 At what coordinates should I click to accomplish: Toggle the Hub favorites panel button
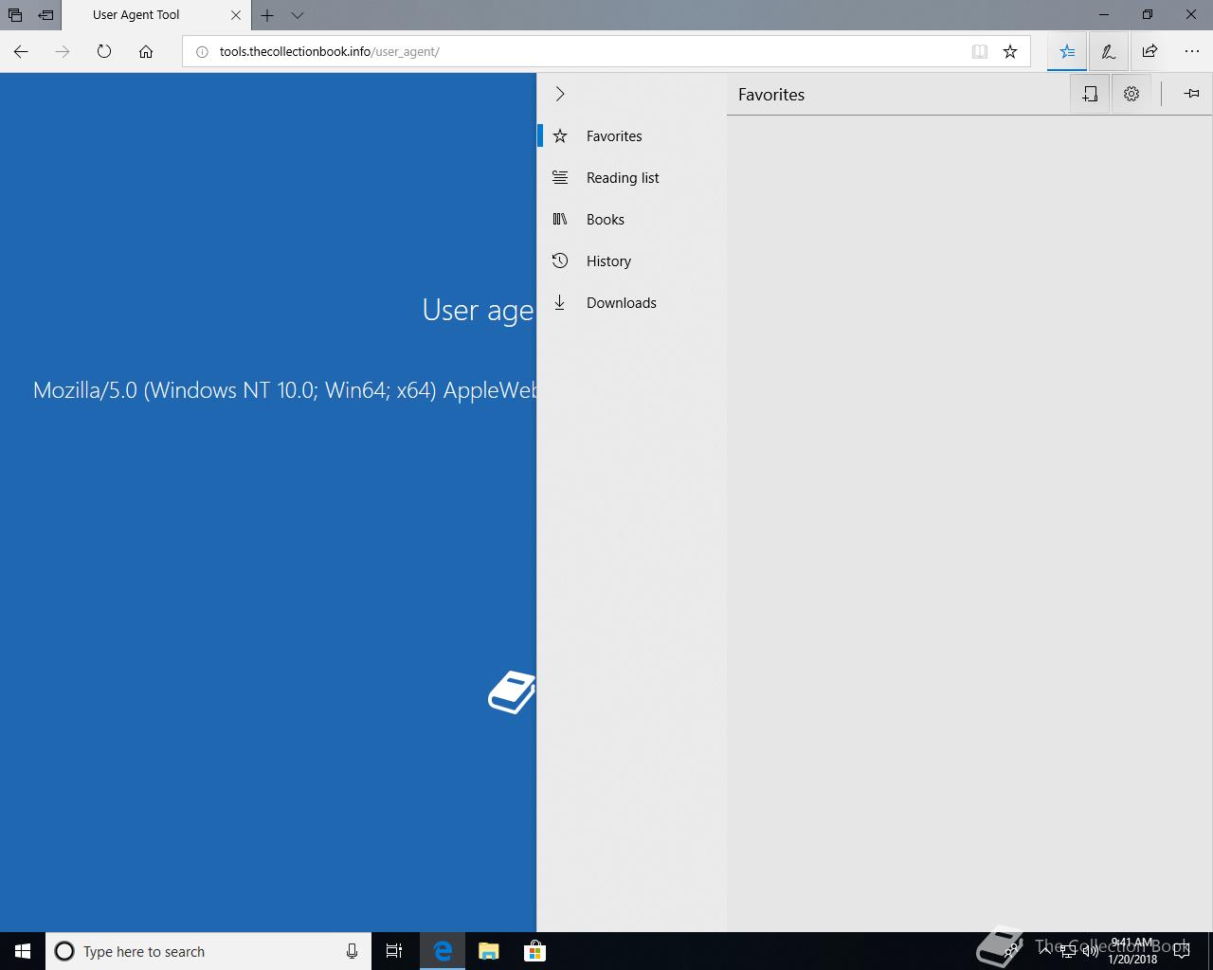point(1067,52)
